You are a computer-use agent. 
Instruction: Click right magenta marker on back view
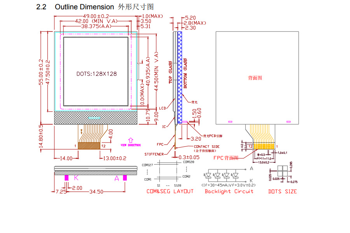pyautogui.click(x=288, y=122)
